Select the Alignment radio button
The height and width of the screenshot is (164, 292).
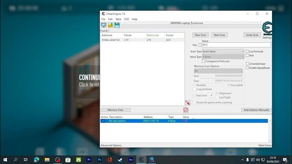217,93
